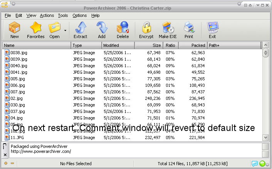Click the Encrypt padlock icon
Viewport: 272px width, 169px height.
coord(146,27)
